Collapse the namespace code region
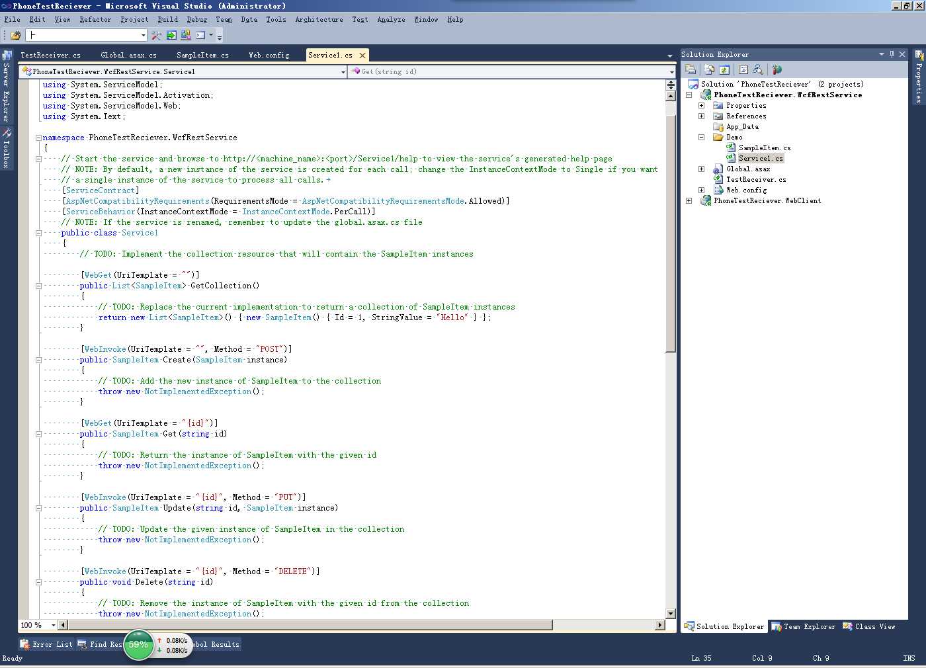This screenshot has height=668, width=926. 38,138
